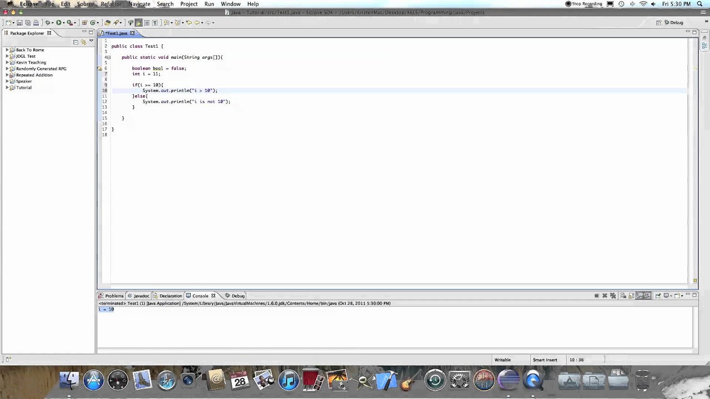Open the Source menu
Screen dimensions: 710x399
[x=85, y=4]
